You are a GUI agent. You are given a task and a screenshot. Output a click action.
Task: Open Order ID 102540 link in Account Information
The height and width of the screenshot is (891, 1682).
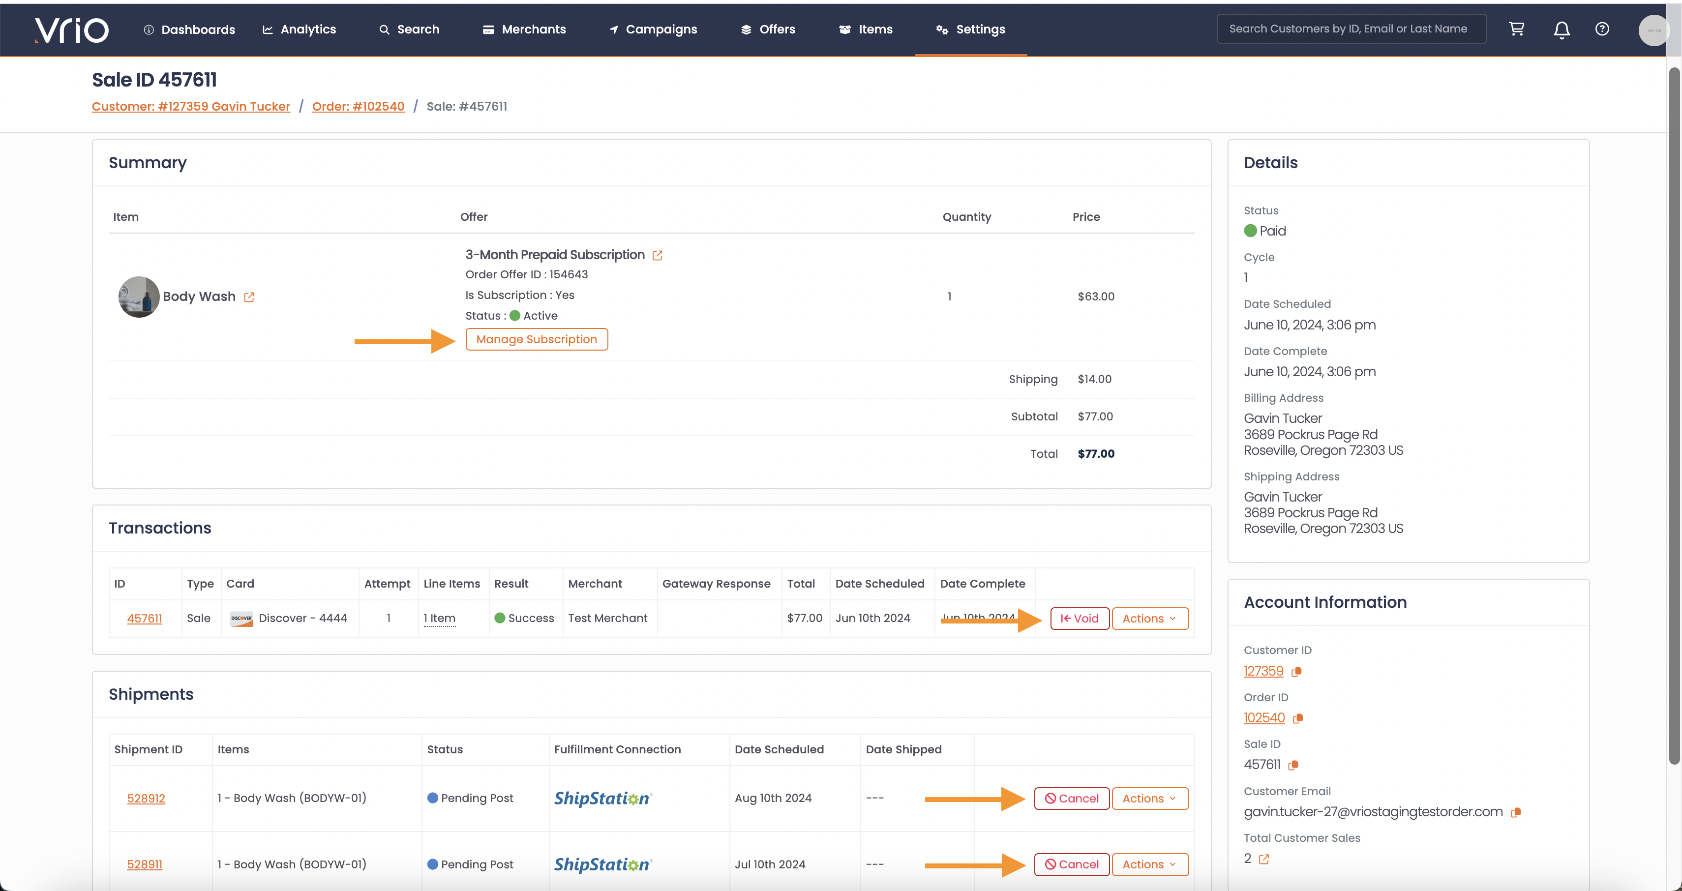pyautogui.click(x=1264, y=718)
